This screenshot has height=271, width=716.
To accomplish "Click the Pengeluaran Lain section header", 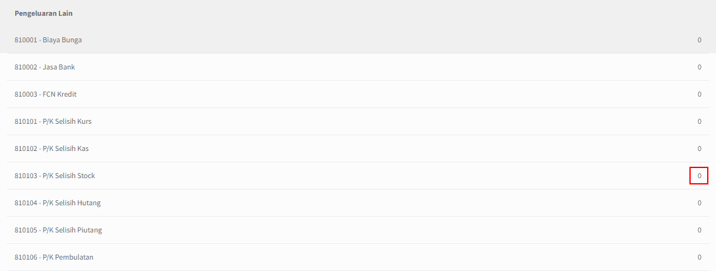I will pos(44,13).
